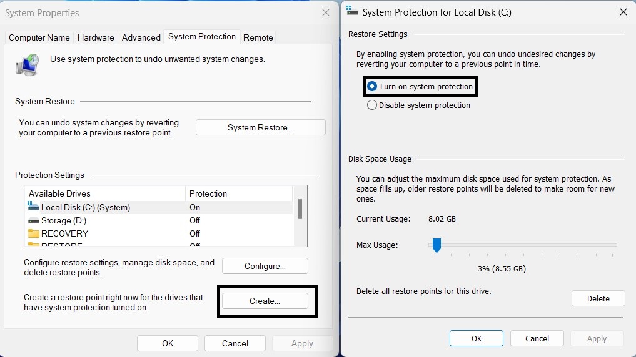Open the Hardware tab
The height and width of the screenshot is (357, 636).
point(96,37)
